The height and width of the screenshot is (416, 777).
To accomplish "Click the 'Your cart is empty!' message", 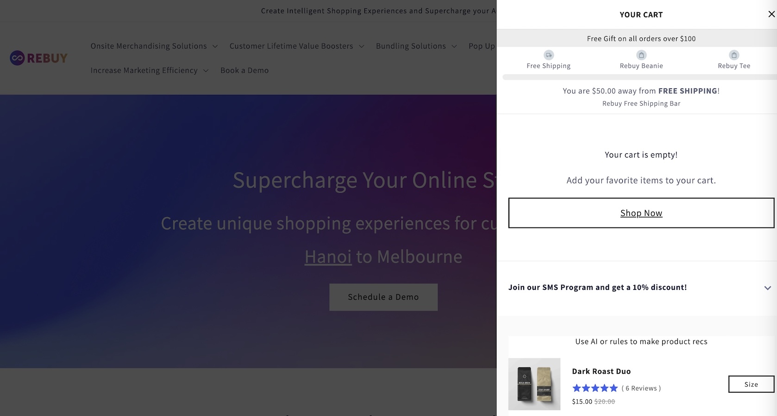I will click(641, 155).
